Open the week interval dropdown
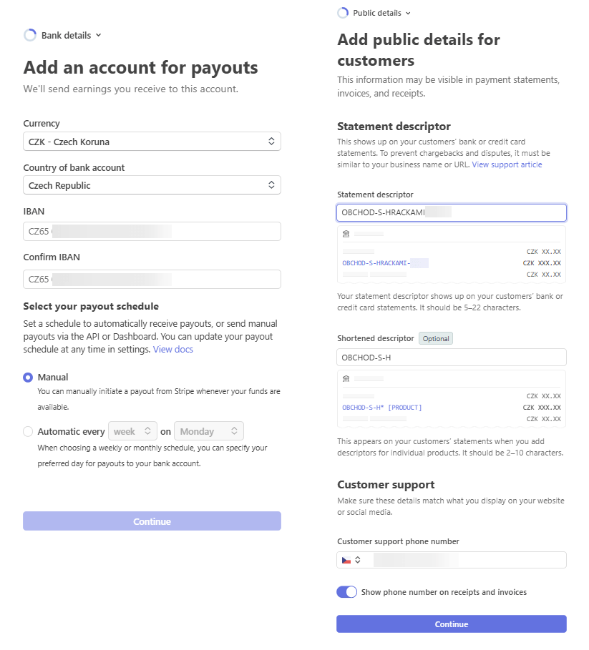The image size is (589, 650). pyautogui.click(x=132, y=431)
